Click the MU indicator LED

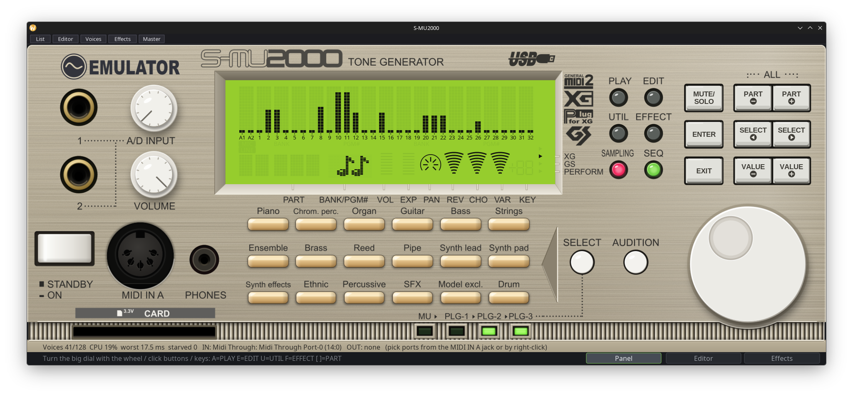425,331
